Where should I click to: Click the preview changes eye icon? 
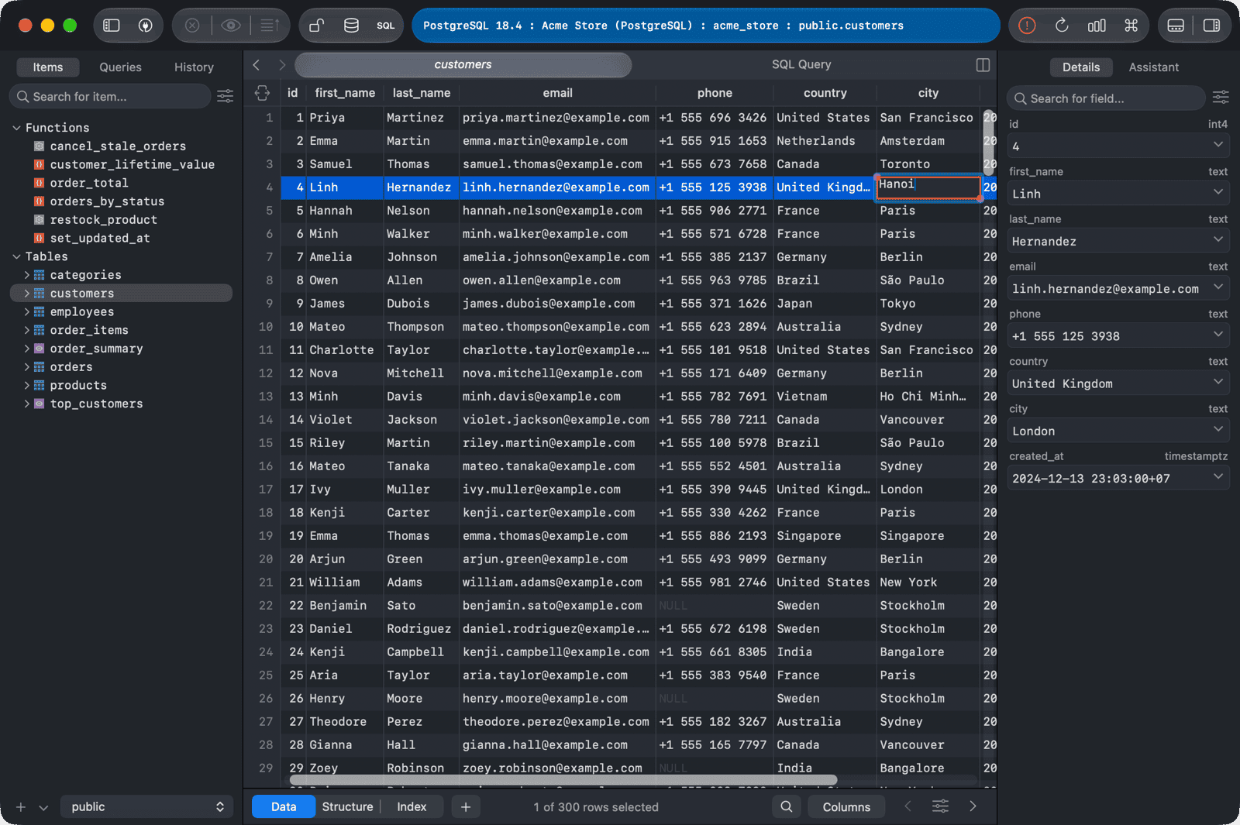(x=230, y=26)
